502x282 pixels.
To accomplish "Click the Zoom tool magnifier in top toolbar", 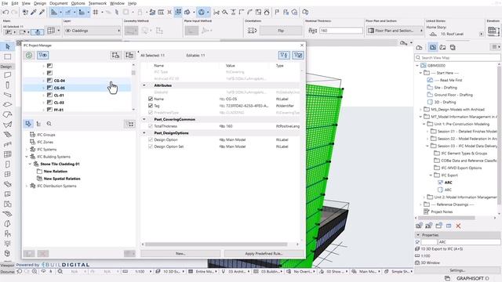I will [x=225, y=13].
